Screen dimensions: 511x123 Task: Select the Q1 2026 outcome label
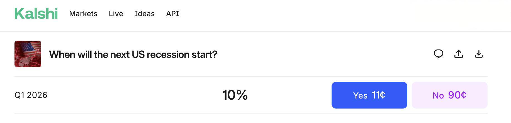(31, 95)
